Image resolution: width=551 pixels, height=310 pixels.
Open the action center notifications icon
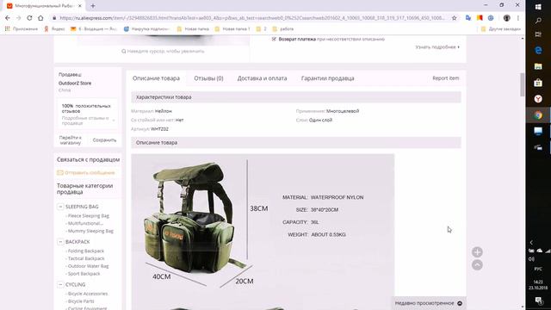(x=538, y=301)
